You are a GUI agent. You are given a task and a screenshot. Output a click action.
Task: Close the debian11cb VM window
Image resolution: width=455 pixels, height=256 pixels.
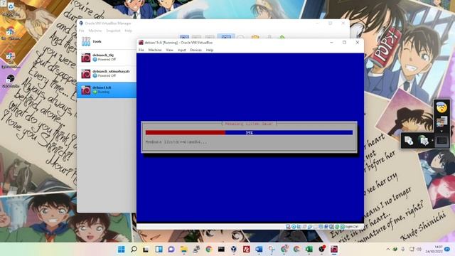[357, 43]
